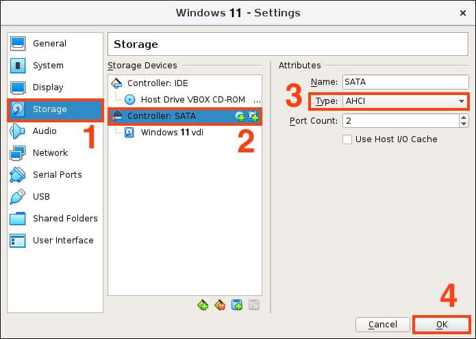476x339 pixels.
Task: Enable Use Host I/O Cache
Action: 348,139
